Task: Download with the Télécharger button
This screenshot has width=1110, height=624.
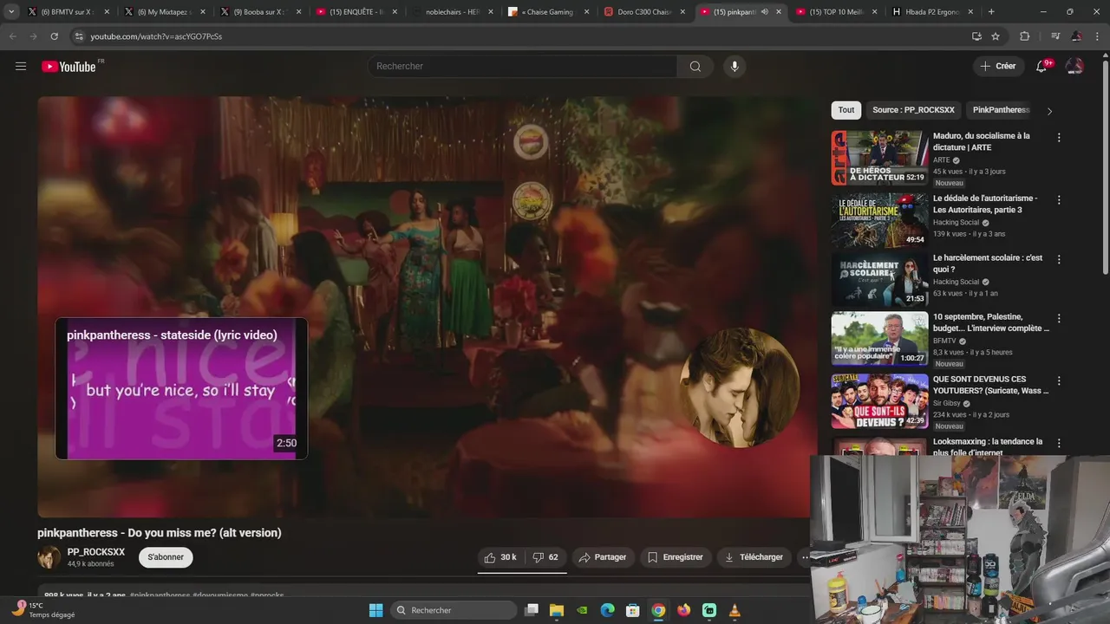Action: 754,557
